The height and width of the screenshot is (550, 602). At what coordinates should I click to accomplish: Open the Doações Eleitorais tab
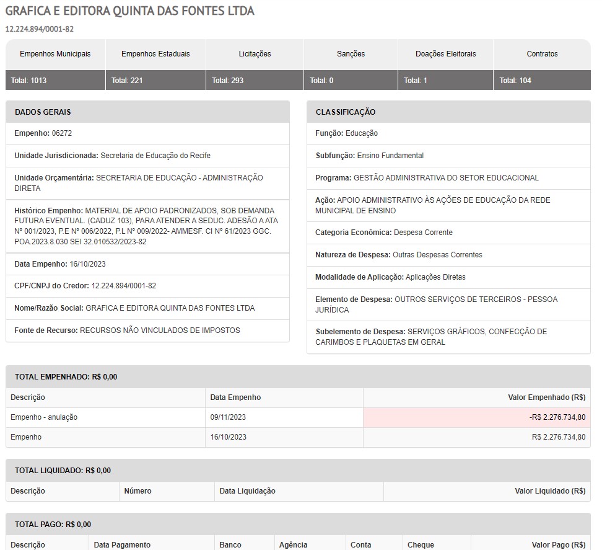(x=446, y=54)
